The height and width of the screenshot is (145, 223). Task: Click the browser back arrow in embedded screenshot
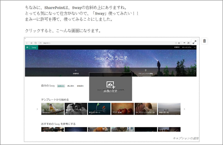coord(27,43)
